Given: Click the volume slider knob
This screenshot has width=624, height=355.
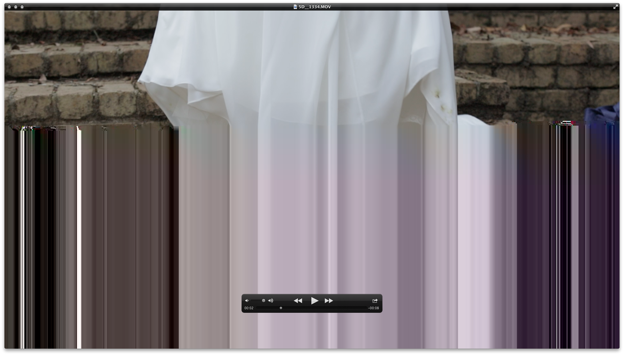Looking at the screenshot, I should (263, 301).
